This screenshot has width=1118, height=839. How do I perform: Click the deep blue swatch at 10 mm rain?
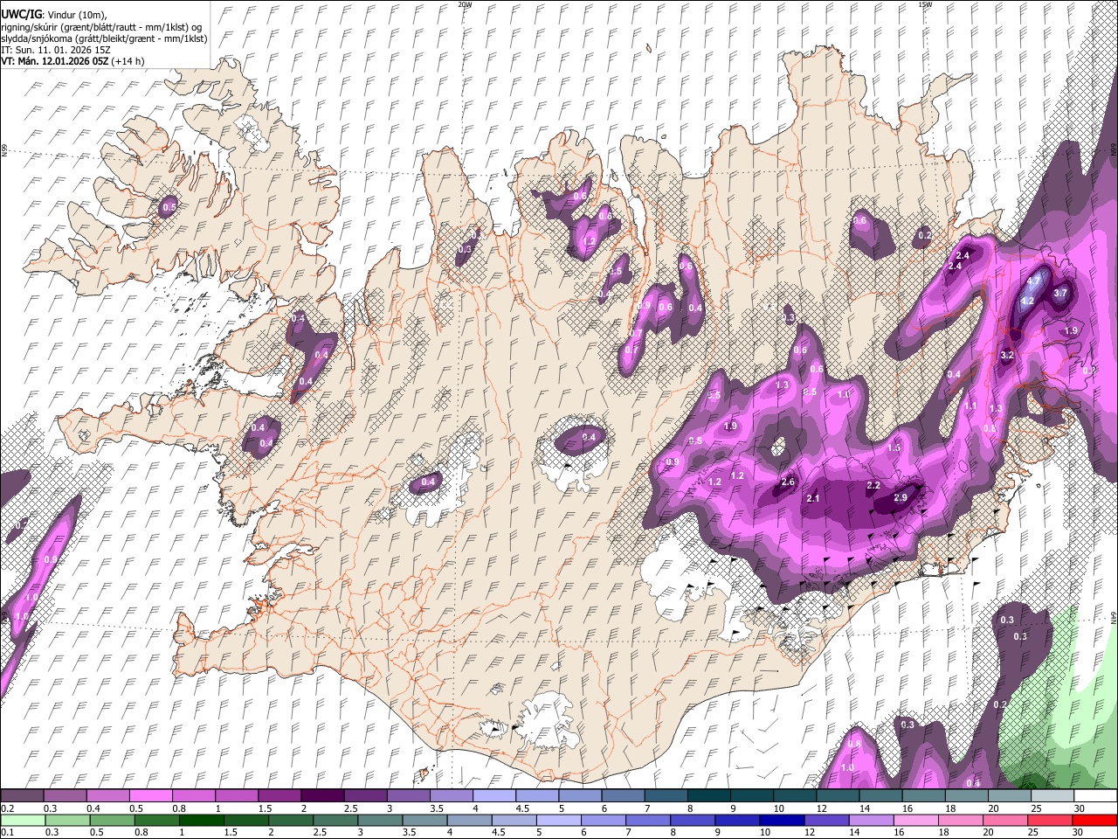coord(783,820)
